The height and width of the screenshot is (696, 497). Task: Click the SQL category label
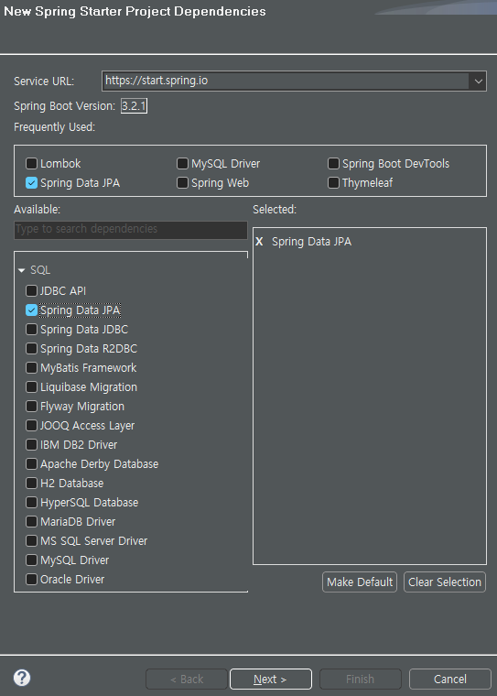pos(40,270)
